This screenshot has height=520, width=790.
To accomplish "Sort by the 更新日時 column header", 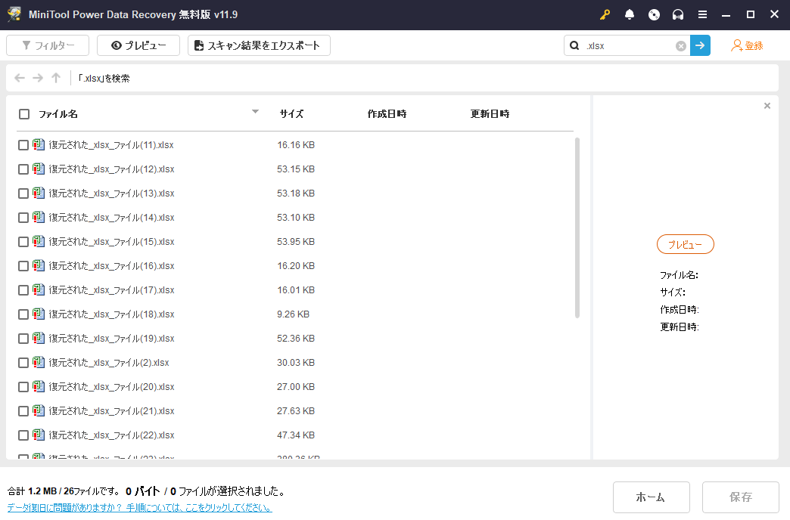I will click(490, 114).
